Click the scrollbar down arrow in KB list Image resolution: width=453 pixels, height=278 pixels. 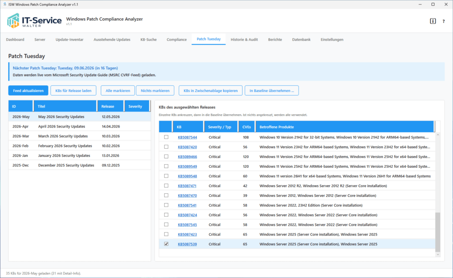pos(438,254)
